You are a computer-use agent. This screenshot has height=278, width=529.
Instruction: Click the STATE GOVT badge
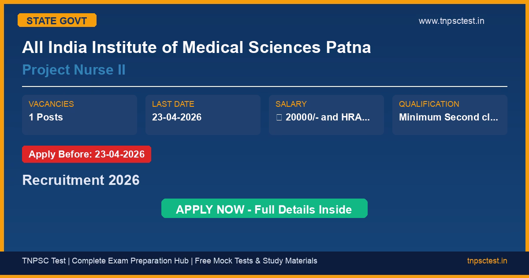pos(57,20)
